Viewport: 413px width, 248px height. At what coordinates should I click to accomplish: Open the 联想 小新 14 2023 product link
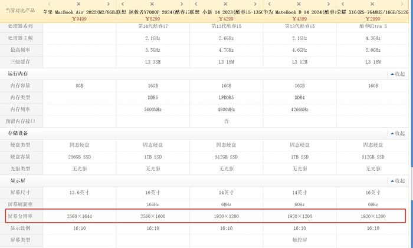pyautogui.click(x=226, y=12)
